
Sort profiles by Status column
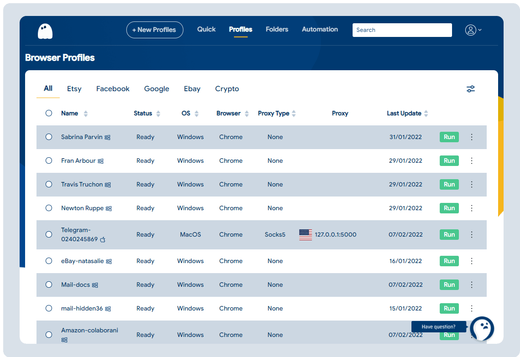click(x=158, y=114)
